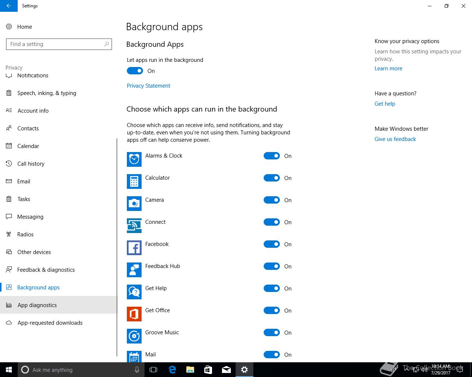The width and height of the screenshot is (472, 377).
Task: Turn off the Feedback Hub toggle
Action: 272,266
